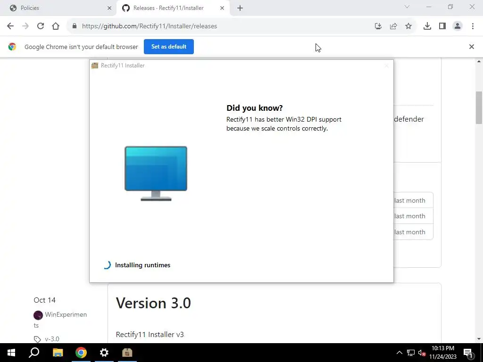Screen dimensions: 483x362
Task: Click the Installing runtimes spinner
Action: (x=107, y=265)
